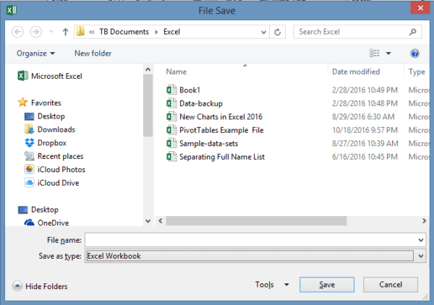The width and height of the screenshot is (434, 305).
Task: Select the Sample-data-sets file
Action: pyautogui.click(x=209, y=144)
